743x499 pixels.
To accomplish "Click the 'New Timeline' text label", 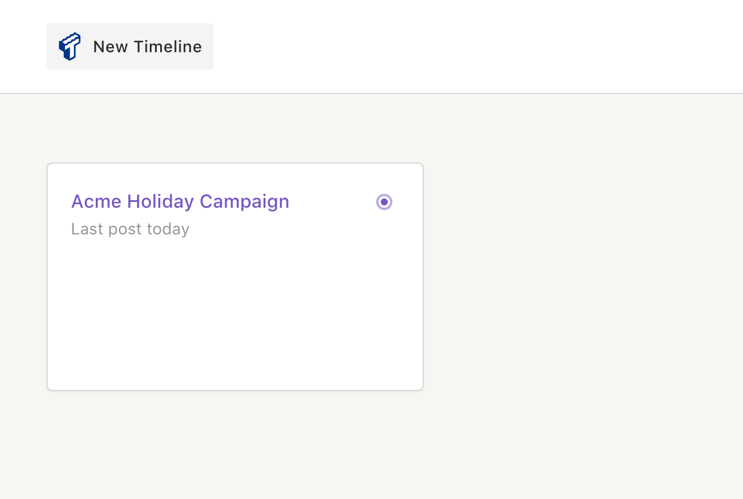I will pyautogui.click(x=147, y=46).
